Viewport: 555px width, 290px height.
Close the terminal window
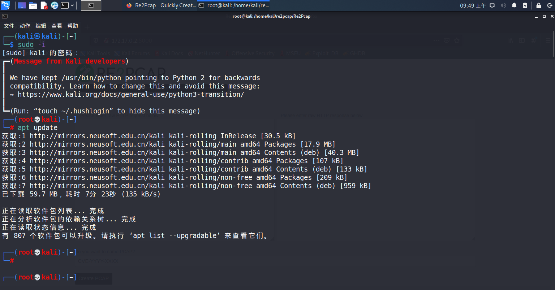(x=551, y=16)
